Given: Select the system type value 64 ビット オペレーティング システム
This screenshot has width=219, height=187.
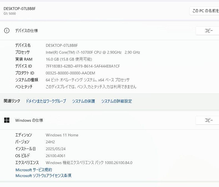Looking at the screenshot, I should [87, 80].
